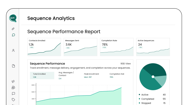This screenshot has width=188, height=105.
Task: Click the growth badge under 78% card
Action: (104, 47)
